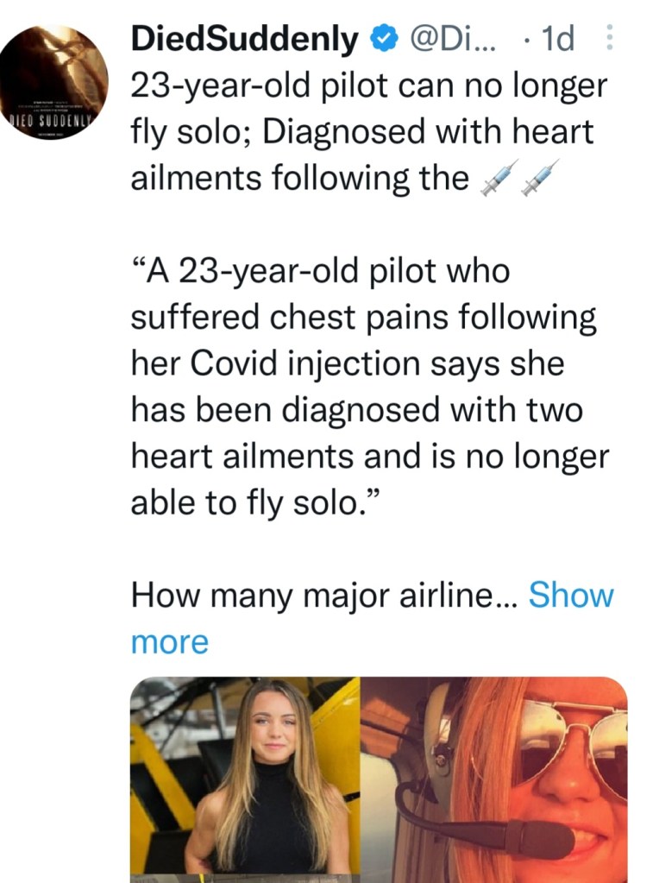Viewport: 653px width, 883px height.
Task: Click quote line "“A 23-year-old pilot who"
Action: tap(320, 272)
